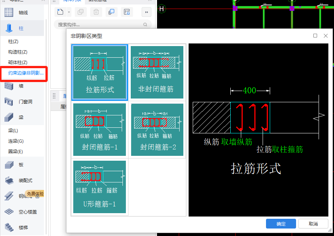Image resolution: width=334 pixels, height=236 pixels.
Task: Choose the 拉筋形式 thumbnail
Action: pos(100,72)
